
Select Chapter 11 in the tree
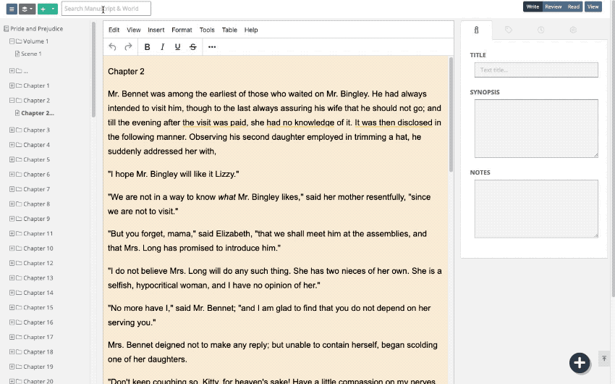(38, 233)
